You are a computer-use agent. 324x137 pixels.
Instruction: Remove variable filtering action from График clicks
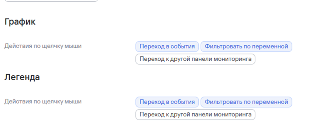246,46
